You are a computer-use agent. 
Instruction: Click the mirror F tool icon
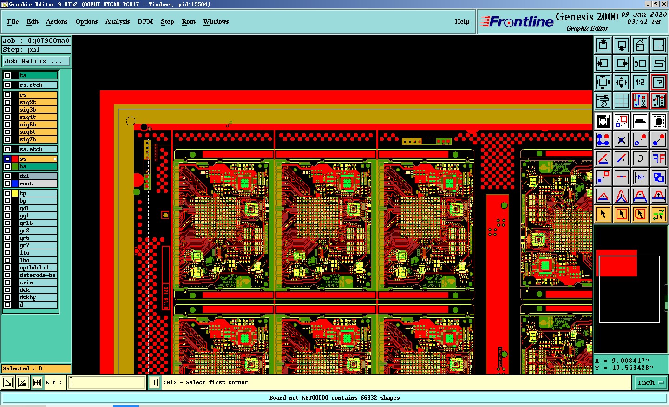(x=659, y=158)
